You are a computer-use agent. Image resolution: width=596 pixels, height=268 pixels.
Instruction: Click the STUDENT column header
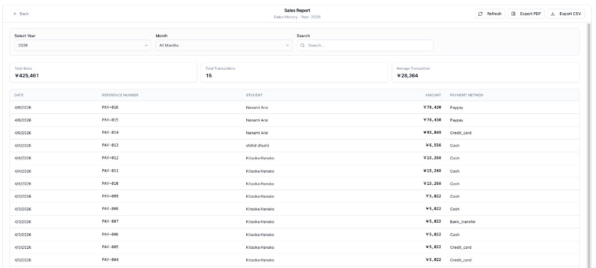pos(254,95)
